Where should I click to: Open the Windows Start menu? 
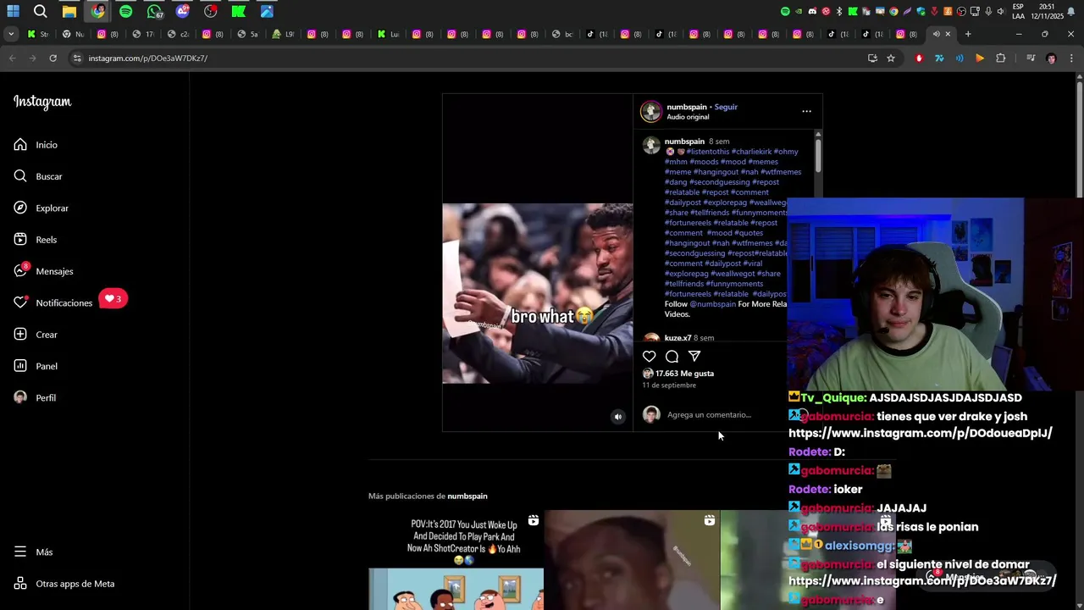[x=13, y=11]
